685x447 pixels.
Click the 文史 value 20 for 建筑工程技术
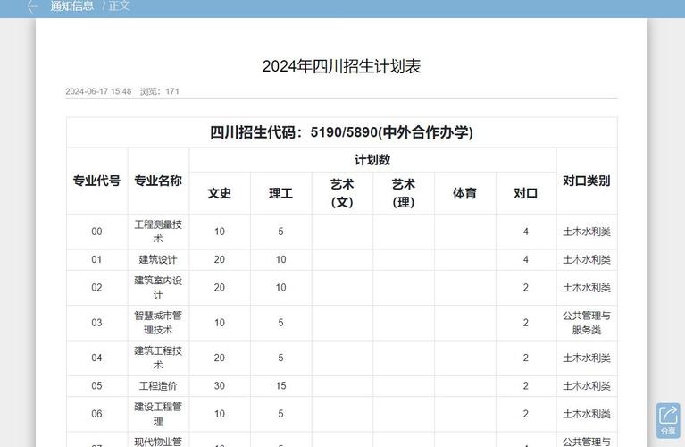click(x=220, y=358)
